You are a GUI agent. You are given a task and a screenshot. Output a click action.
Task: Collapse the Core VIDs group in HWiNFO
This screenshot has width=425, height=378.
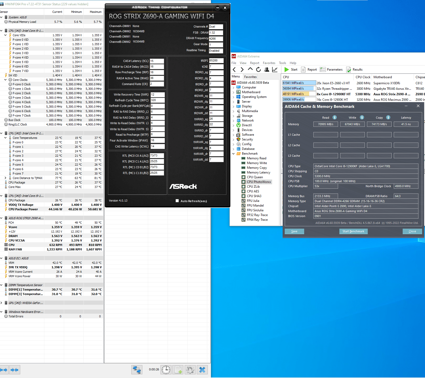[x=6, y=35]
